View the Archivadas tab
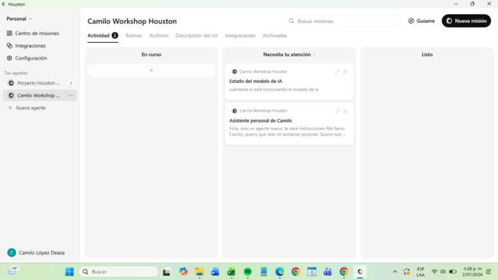Image resolution: width=498 pixels, height=280 pixels. coord(275,35)
